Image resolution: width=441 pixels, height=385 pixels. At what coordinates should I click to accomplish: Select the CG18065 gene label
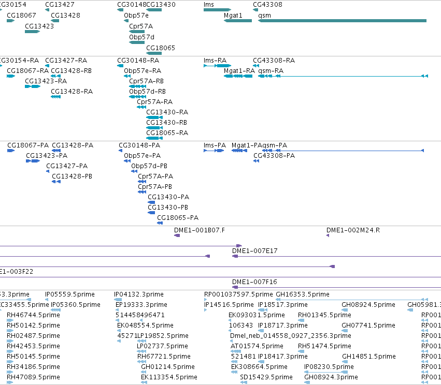click(x=161, y=48)
